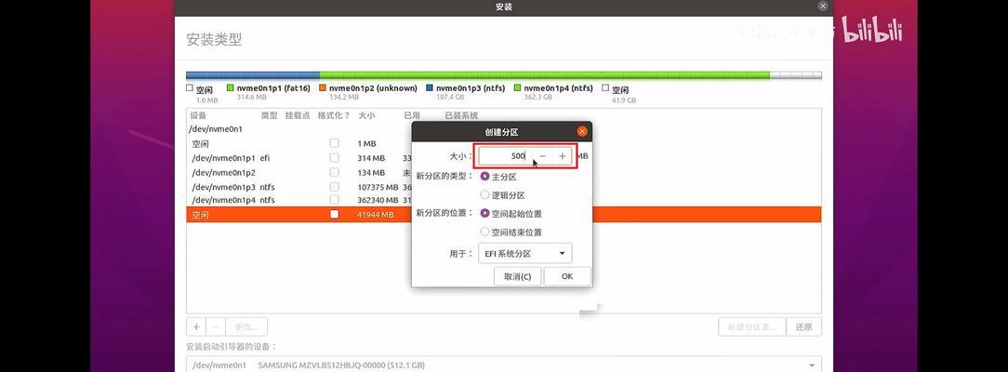1008x372 pixels.
Task: Close the 创建分区 dialog with orange X
Action: pos(582,131)
